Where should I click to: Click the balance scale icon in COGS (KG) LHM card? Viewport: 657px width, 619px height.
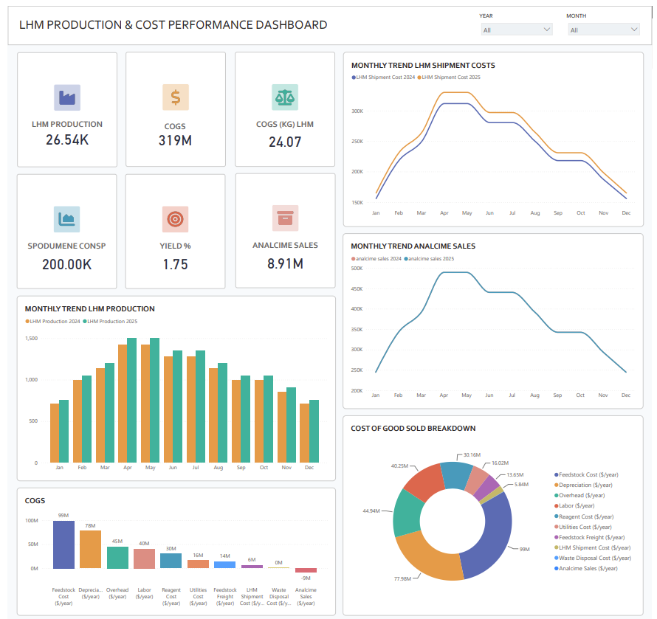285,97
